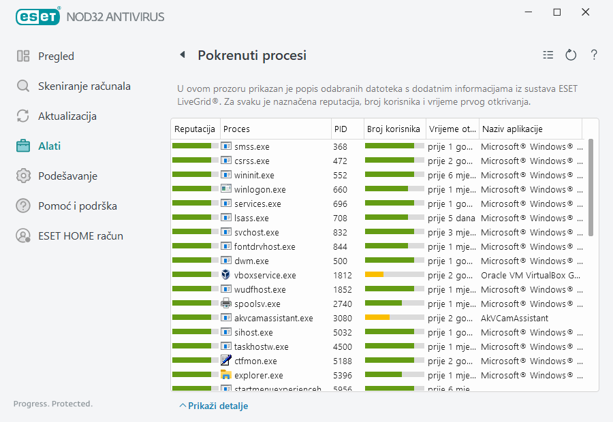The image size is (613, 422).
Task: Open ESET HOME račun page
Action: [80, 236]
